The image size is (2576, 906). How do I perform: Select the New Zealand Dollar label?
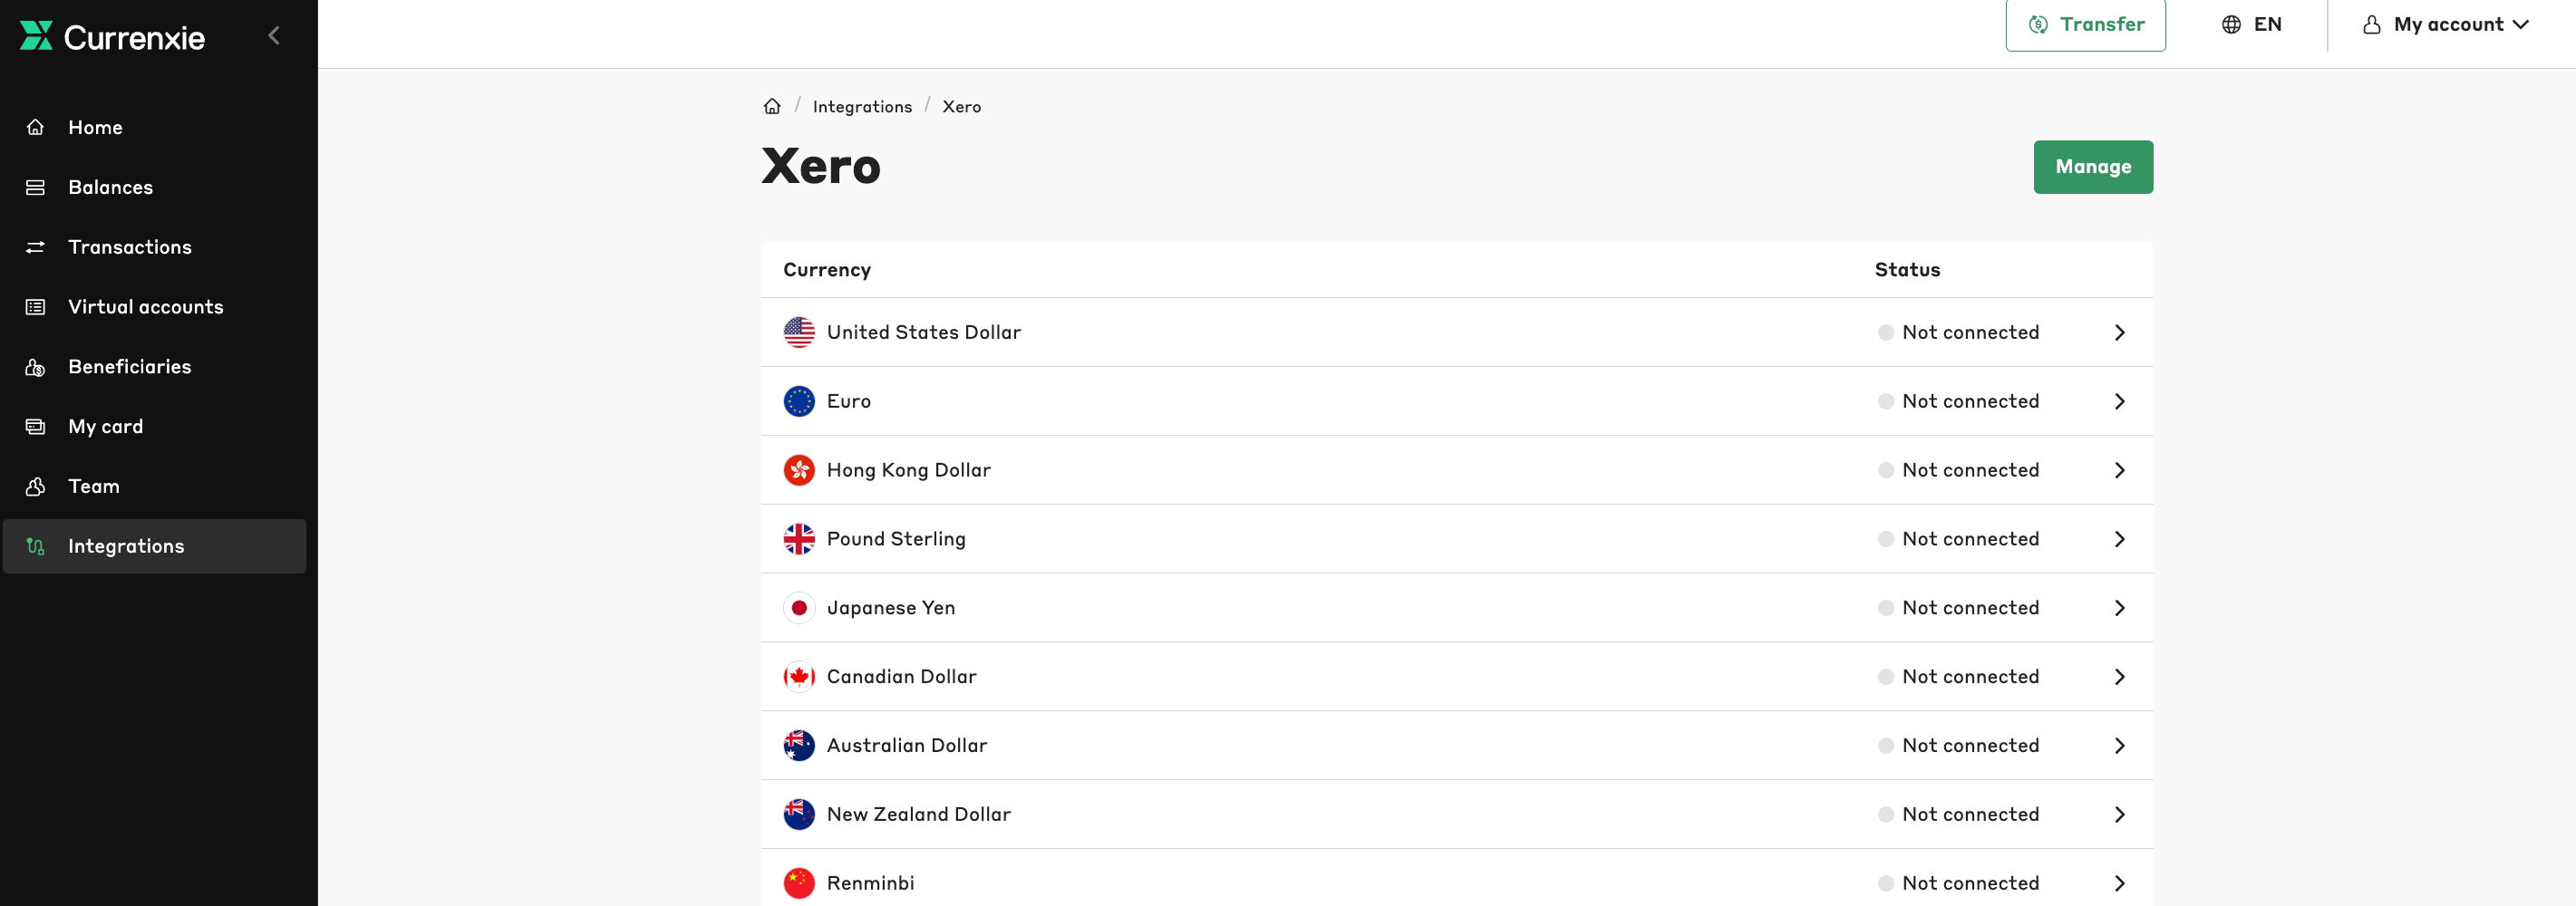(x=919, y=814)
